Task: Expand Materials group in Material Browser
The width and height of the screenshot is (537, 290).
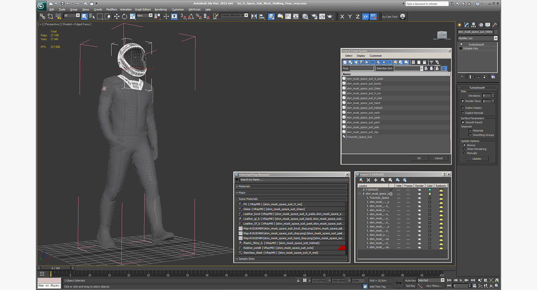Action: (x=291, y=186)
